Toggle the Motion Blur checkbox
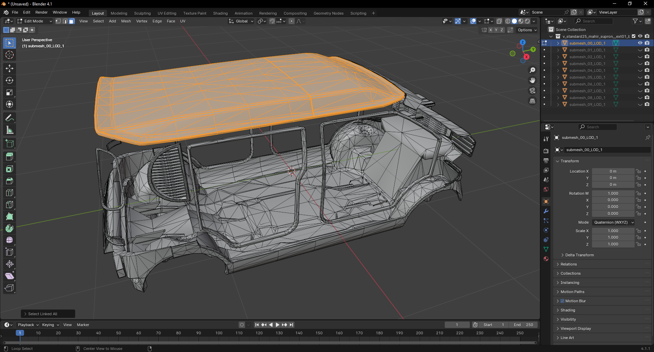Viewport: 654px width, 352px height. click(562, 301)
